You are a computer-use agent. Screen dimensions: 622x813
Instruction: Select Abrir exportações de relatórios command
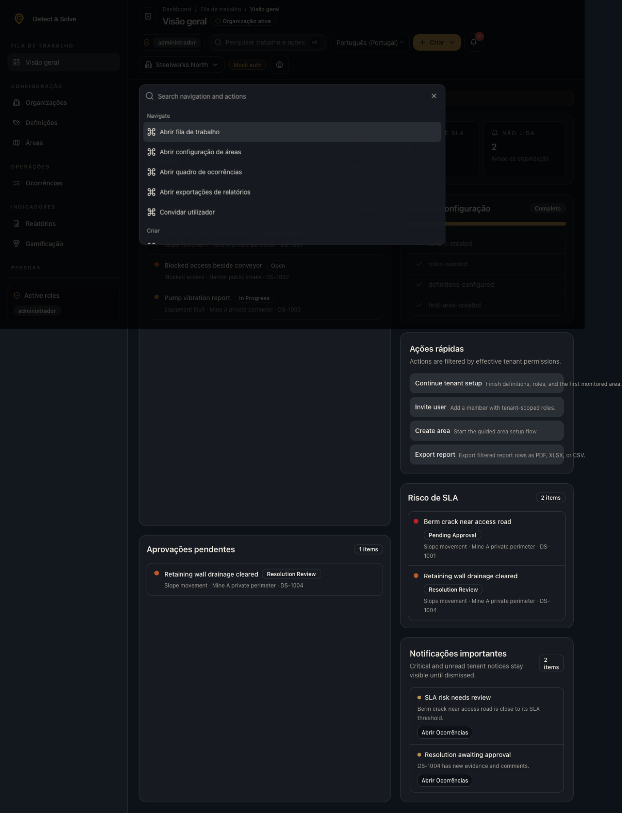click(292, 192)
